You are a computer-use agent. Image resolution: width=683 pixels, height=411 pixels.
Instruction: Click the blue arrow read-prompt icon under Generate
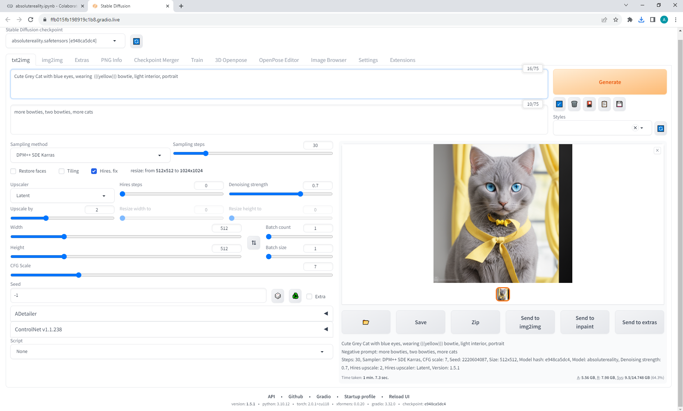[559, 104]
